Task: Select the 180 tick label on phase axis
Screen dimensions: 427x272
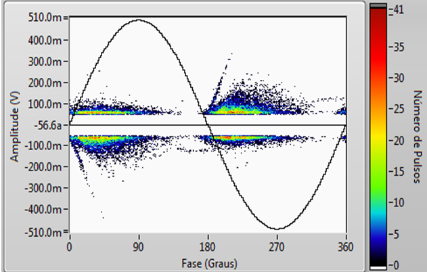Action: (207, 247)
